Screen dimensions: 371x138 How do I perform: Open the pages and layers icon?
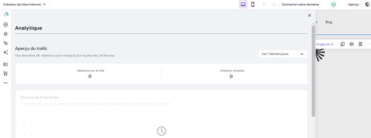(6, 34)
